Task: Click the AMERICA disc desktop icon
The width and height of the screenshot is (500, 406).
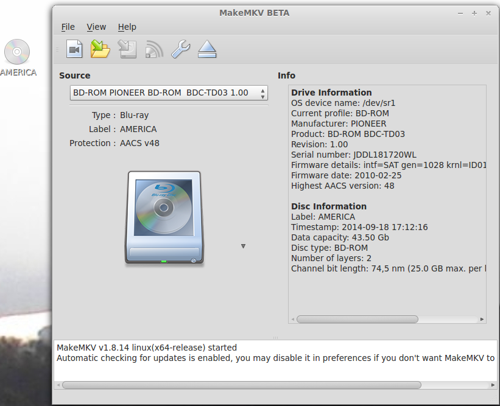Action: click(x=18, y=58)
